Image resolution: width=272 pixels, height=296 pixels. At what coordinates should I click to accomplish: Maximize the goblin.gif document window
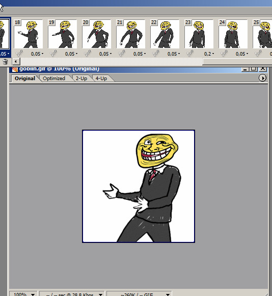pos(254,69)
